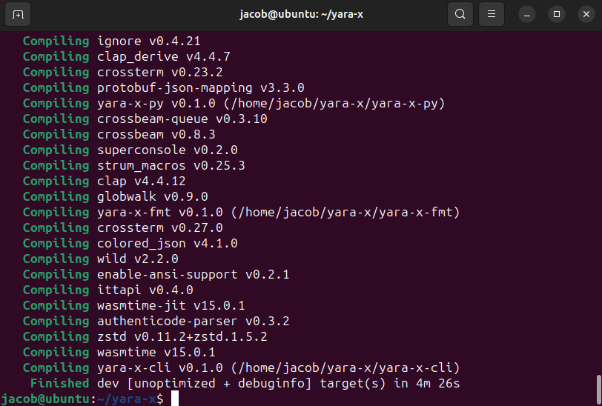Click the jacob@ubuntu: ~/yara-x title bar text
Image resolution: width=602 pixels, height=406 pixels.
click(300, 14)
